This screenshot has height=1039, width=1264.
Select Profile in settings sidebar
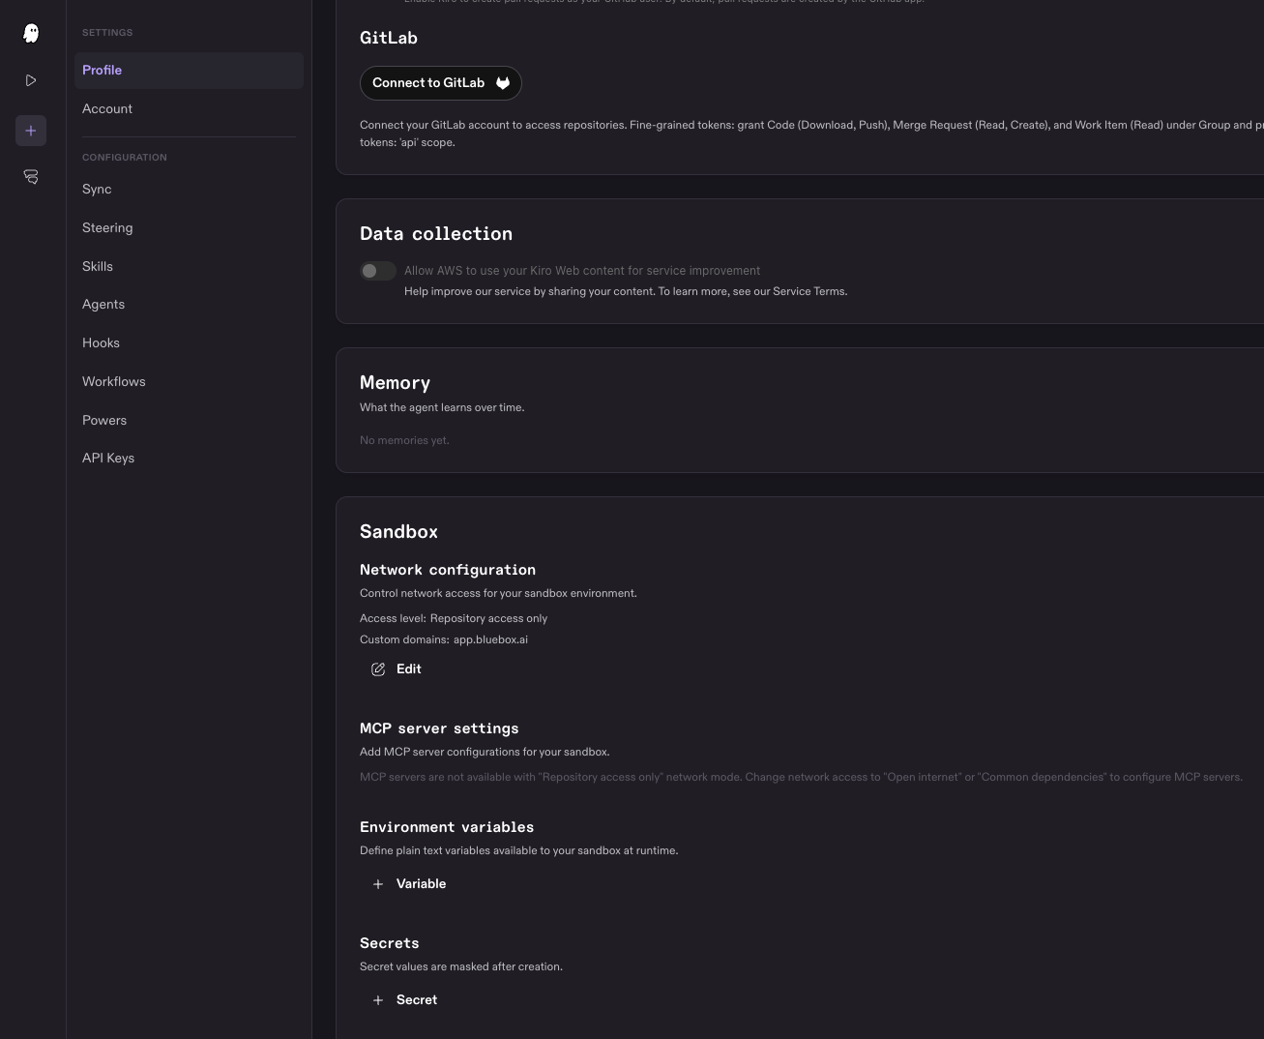tap(189, 71)
